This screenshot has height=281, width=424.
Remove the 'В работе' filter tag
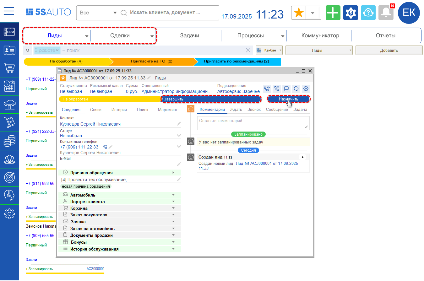coord(57,50)
